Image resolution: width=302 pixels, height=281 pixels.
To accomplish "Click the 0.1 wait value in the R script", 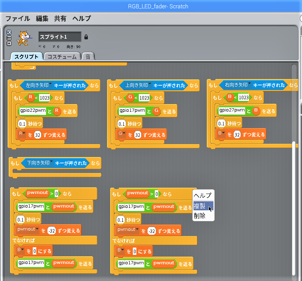I will (22, 124).
